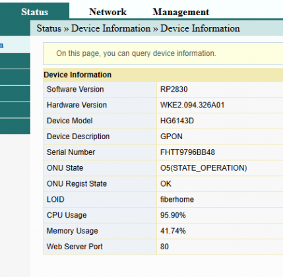Click the hardware version WKE2.094.326A01 value
Viewport: 283px width, 277px height.
[x=192, y=105]
